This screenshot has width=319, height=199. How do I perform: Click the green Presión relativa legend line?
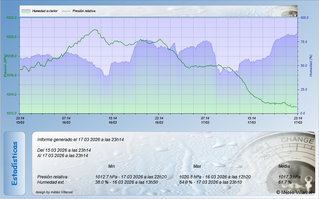point(66,11)
